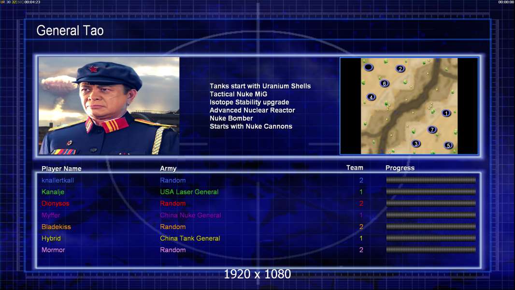Screen dimensions: 515x290
Task: Click the team number for knallertkall
Action: click(x=361, y=180)
